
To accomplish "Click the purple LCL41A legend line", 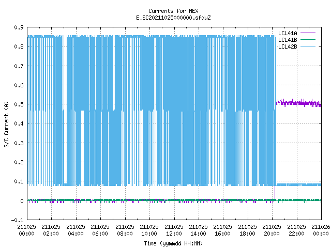I will (308, 33).
